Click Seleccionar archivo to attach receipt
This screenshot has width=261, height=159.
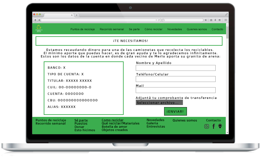159,103
